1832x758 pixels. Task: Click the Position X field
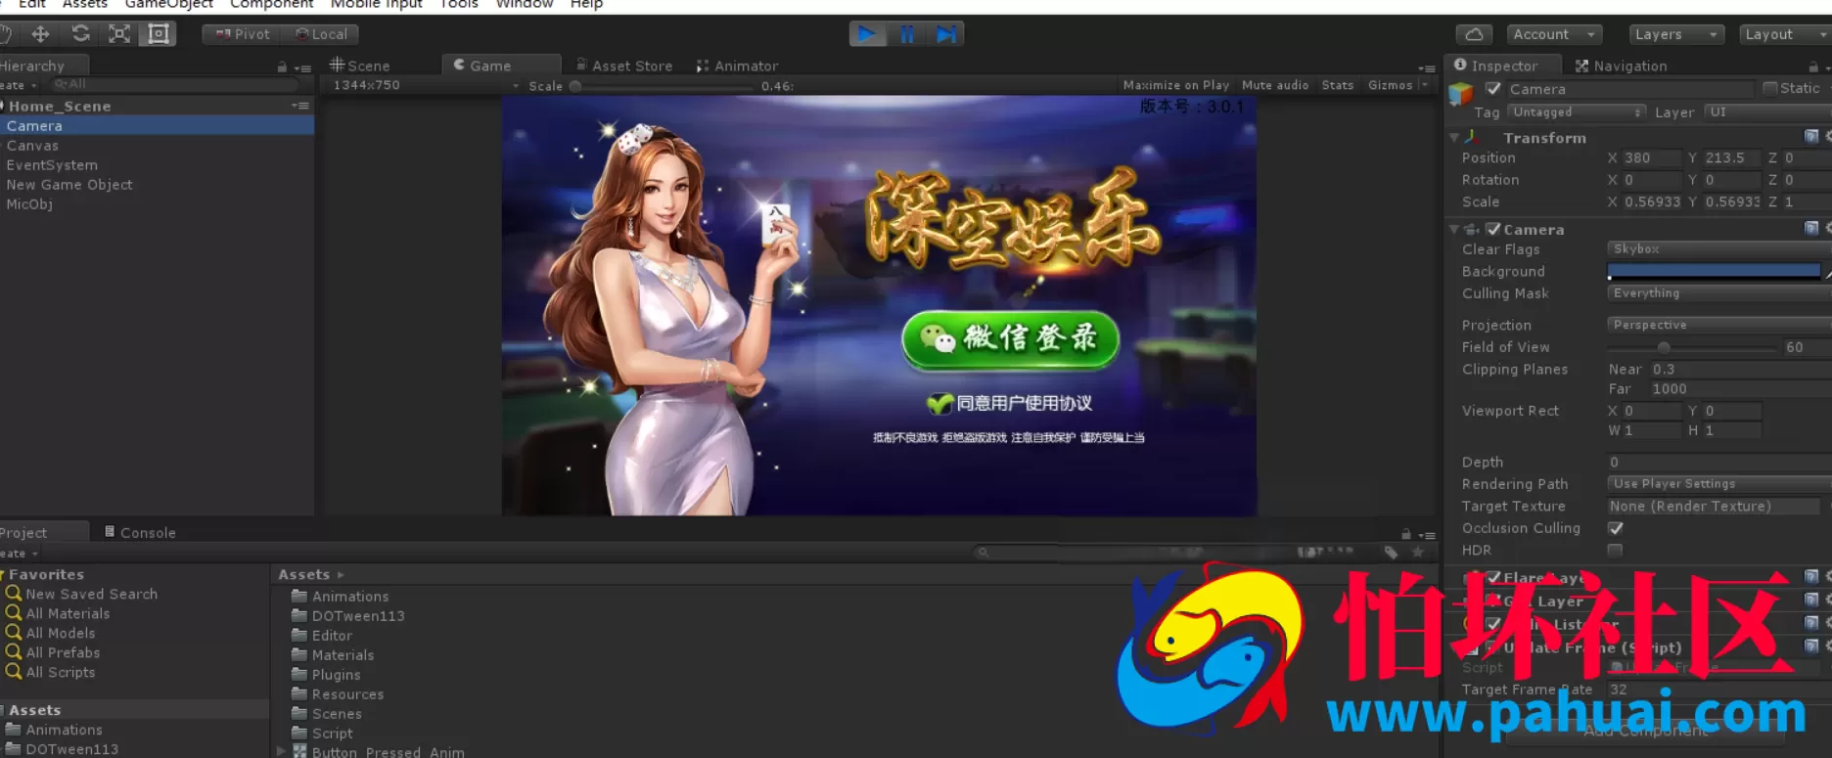(1651, 157)
